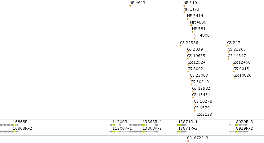
Task: Click the GS:50210 insertion triangle
Action: tap(191, 85)
